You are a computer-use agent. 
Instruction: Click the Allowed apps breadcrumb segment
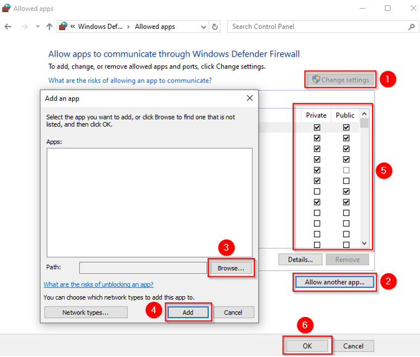[155, 27]
